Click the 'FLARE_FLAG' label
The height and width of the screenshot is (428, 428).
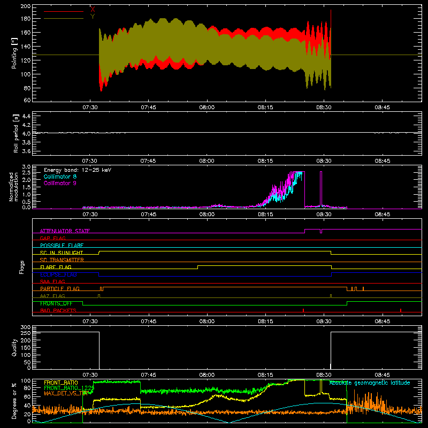(x=56, y=267)
